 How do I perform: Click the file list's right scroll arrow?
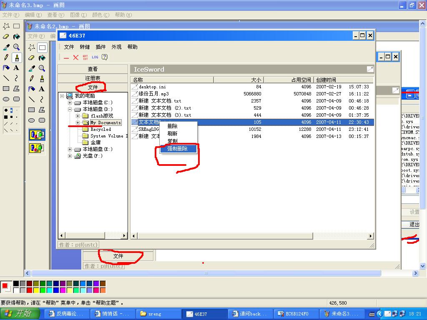point(370,236)
